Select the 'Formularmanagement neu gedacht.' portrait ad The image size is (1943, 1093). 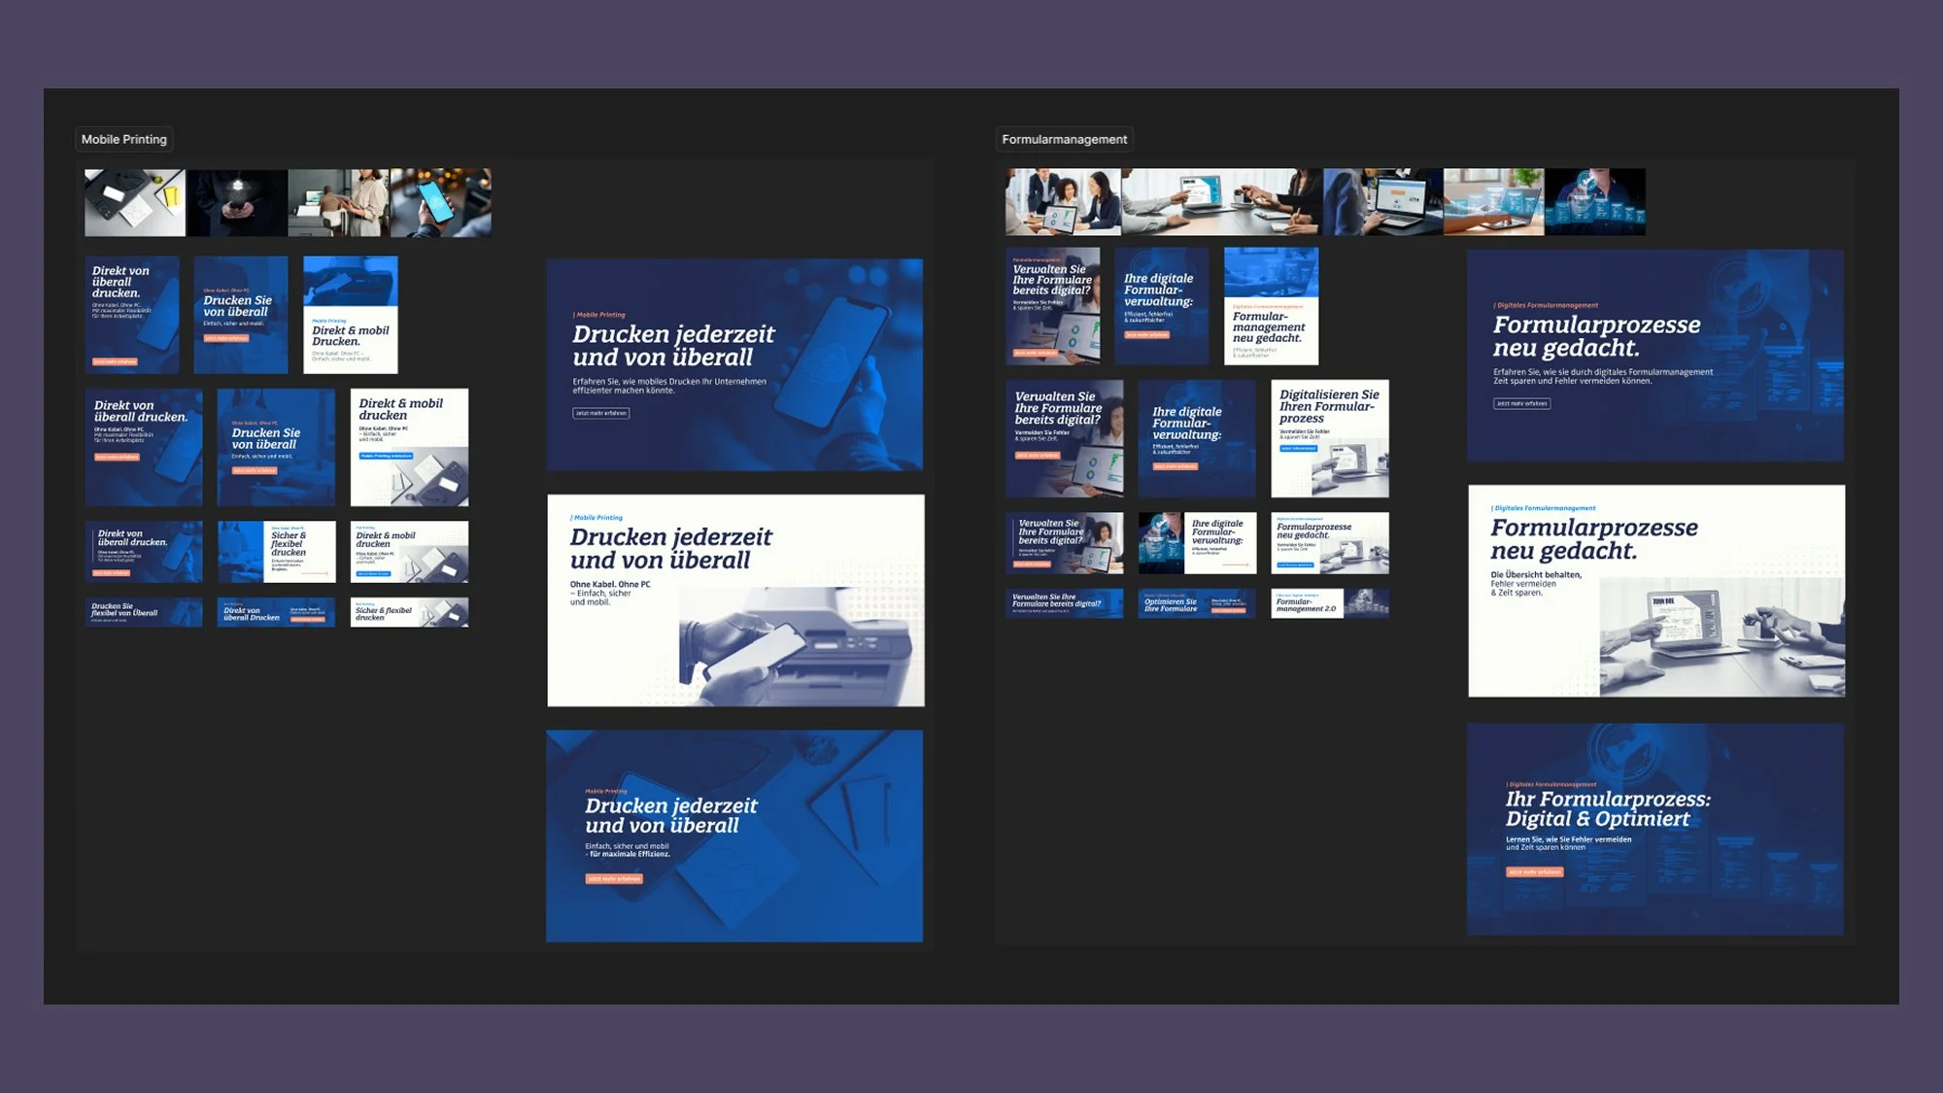(1271, 306)
